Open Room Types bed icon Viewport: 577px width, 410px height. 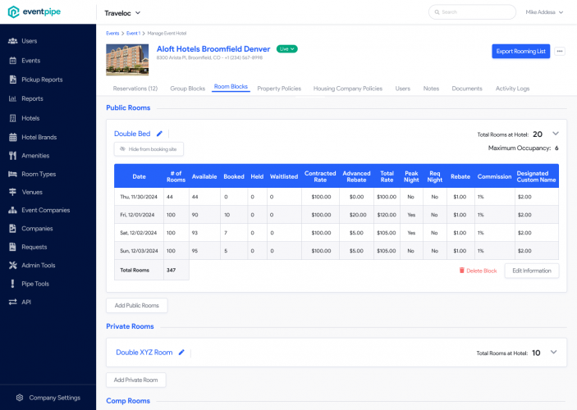(13, 174)
